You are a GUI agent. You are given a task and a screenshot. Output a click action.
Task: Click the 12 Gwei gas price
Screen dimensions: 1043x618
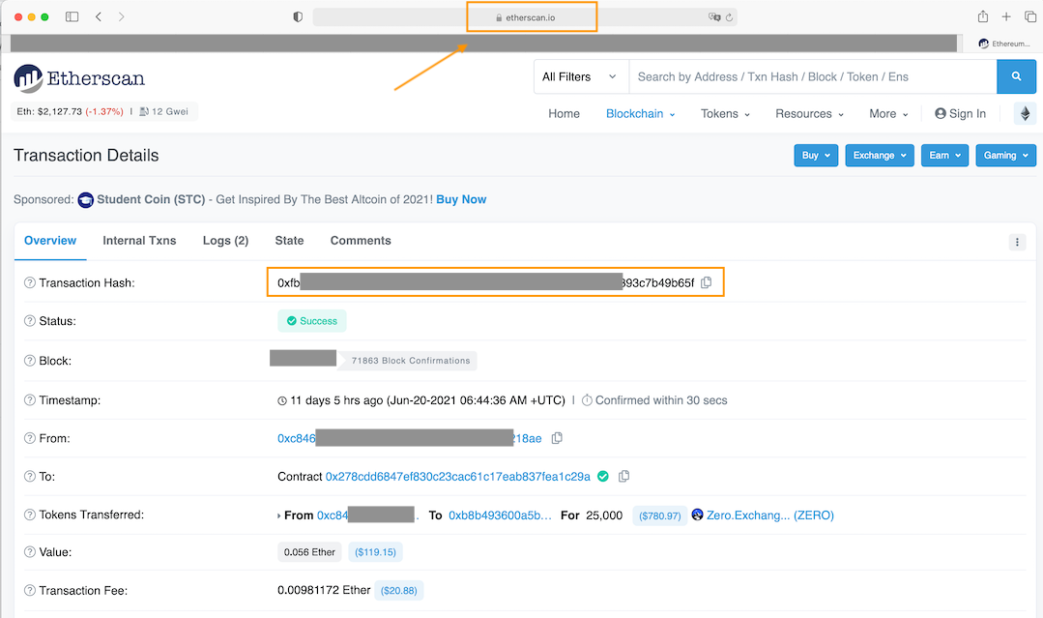click(x=163, y=112)
